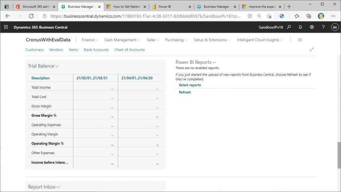Select the Operating Expenses row label
This screenshot has width=341, height=192.
[46, 125]
